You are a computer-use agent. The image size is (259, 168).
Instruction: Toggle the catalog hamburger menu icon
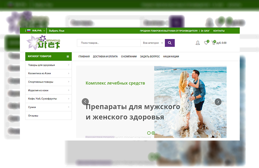tap(68, 56)
